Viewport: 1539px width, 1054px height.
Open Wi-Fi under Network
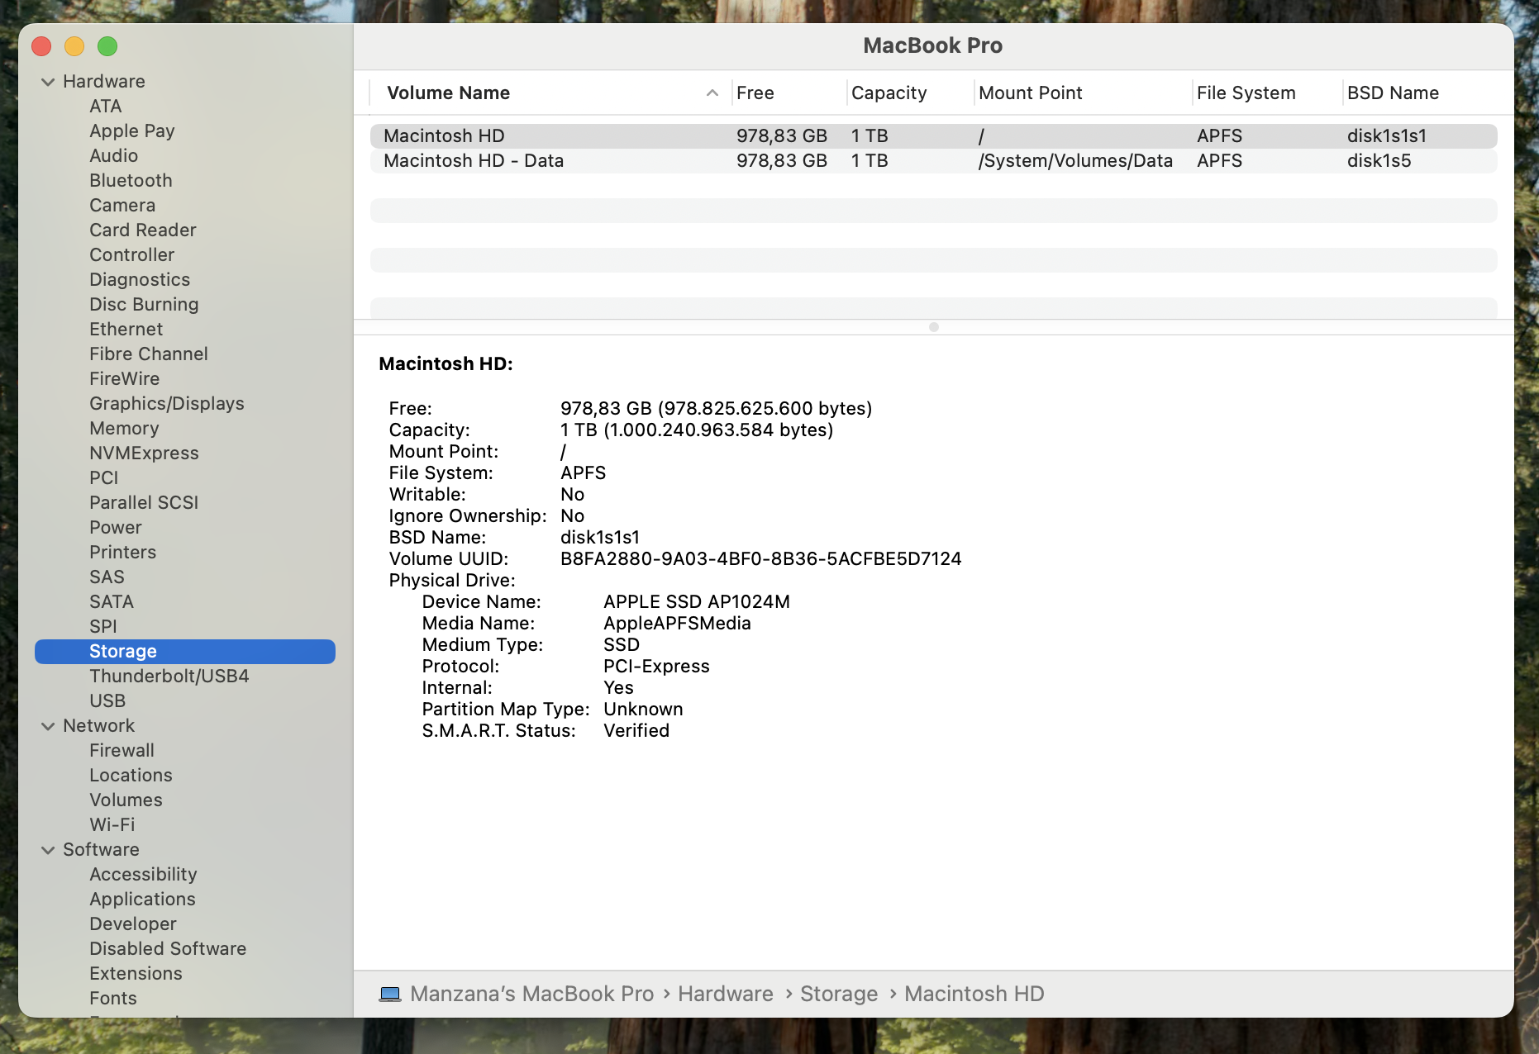tap(112, 825)
